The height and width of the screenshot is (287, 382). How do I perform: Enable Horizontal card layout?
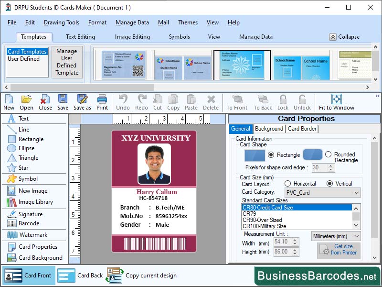288,184
